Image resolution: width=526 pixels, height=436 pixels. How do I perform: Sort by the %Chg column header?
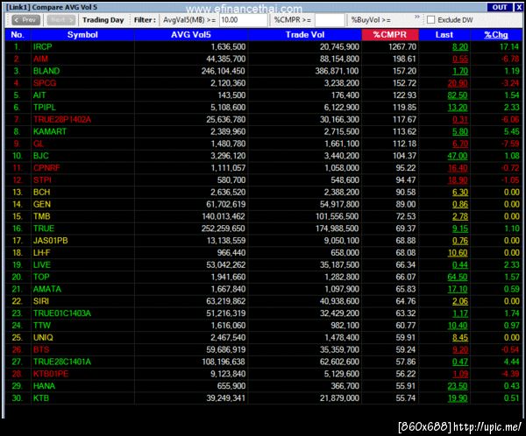[496, 34]
